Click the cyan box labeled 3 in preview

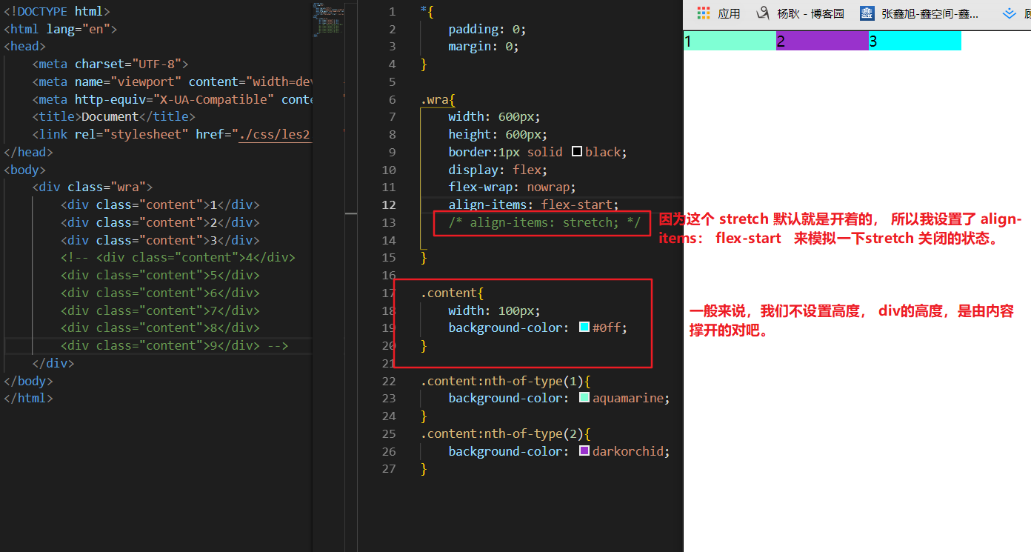tap(914, 41)
